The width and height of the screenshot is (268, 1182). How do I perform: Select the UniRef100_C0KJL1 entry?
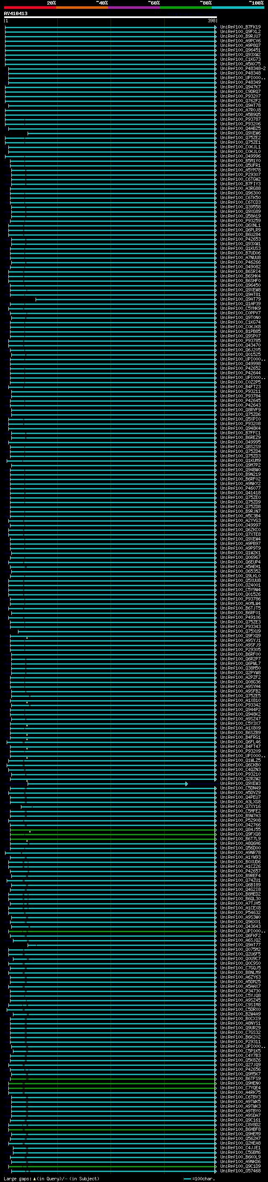pyautogui.click(x=240, y=147)
